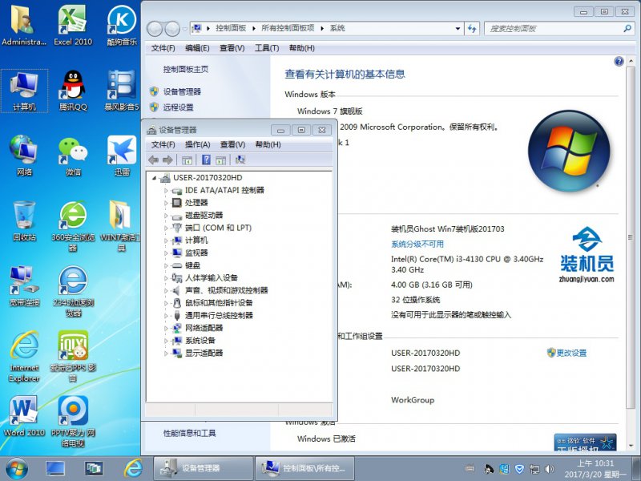Click the Forward arrow in Device Manager toolbar
The image size is (641, 481).
click(x=167, y=160)
